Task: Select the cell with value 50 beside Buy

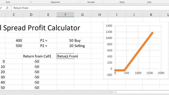Action: click(x=65, y=40)
